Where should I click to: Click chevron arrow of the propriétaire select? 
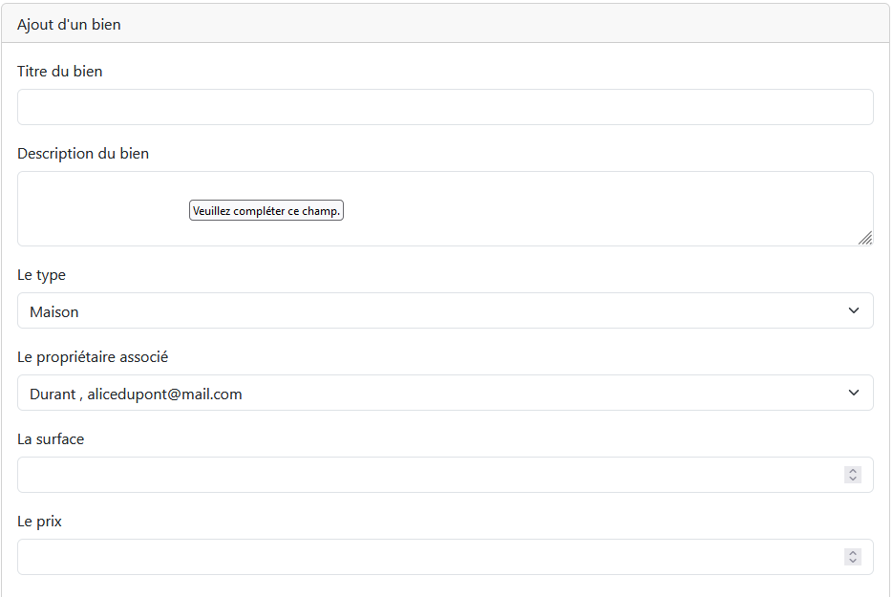[x=853, y=393]
